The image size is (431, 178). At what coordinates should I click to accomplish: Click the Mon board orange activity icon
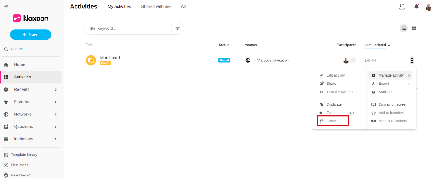coord(91,60)
